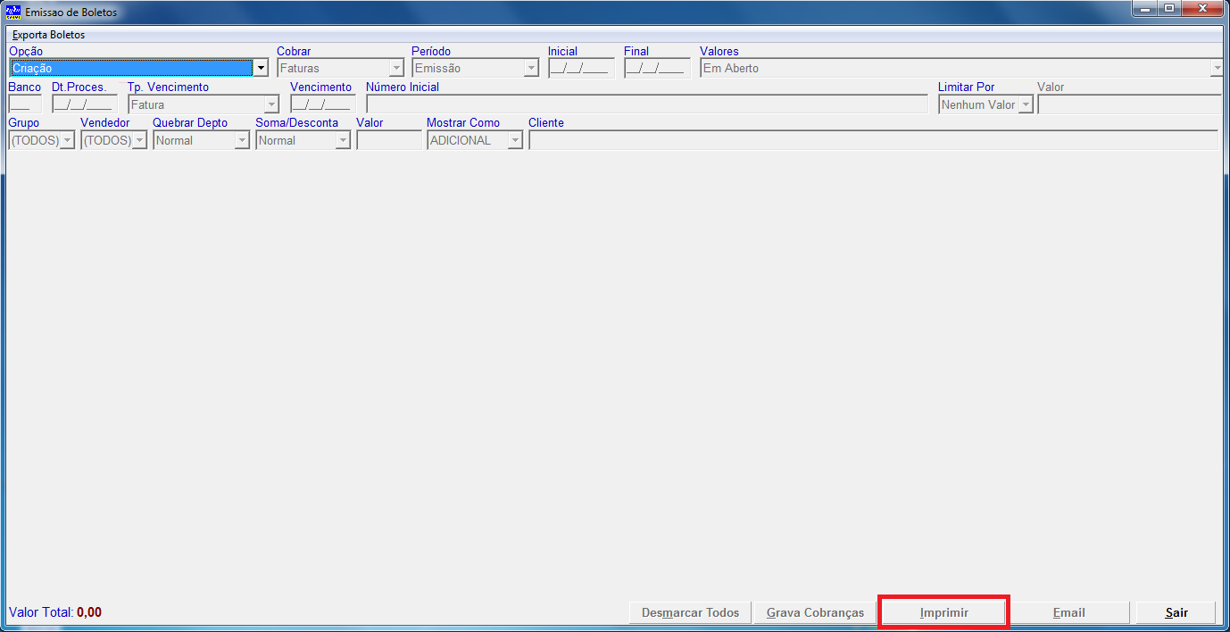This screenshot has width=1230, height=632.
Task: Click the Inicial date field
Action: [x=581, y=68]
